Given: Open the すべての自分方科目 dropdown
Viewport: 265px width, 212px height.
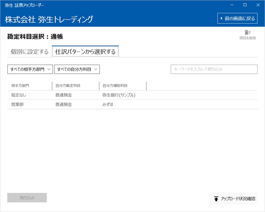Looking at the screenshot, I should pos(77,69).
